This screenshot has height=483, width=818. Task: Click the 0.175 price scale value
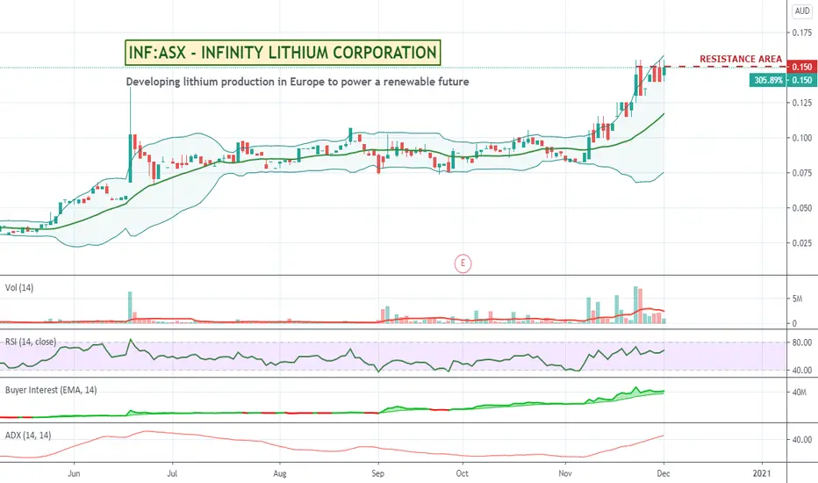click(802, 32)
